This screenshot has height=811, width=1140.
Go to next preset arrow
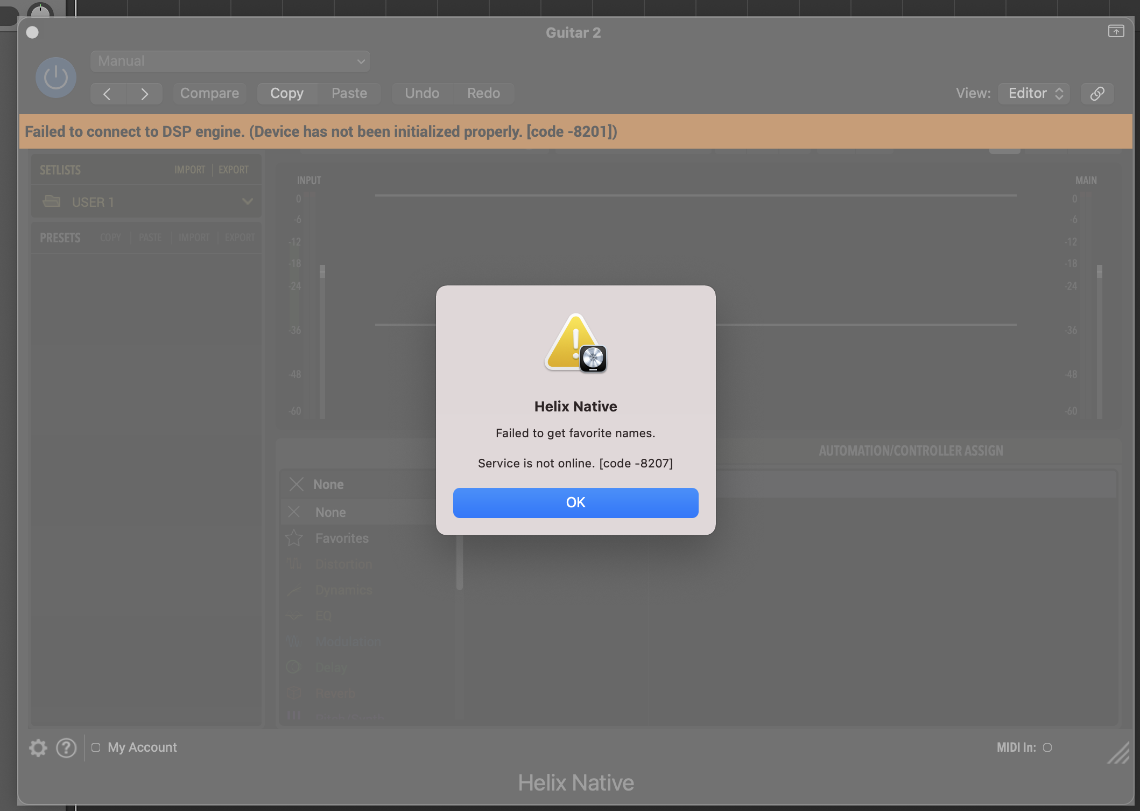144,94
